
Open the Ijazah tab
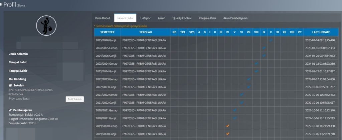[x=162, y=18]
